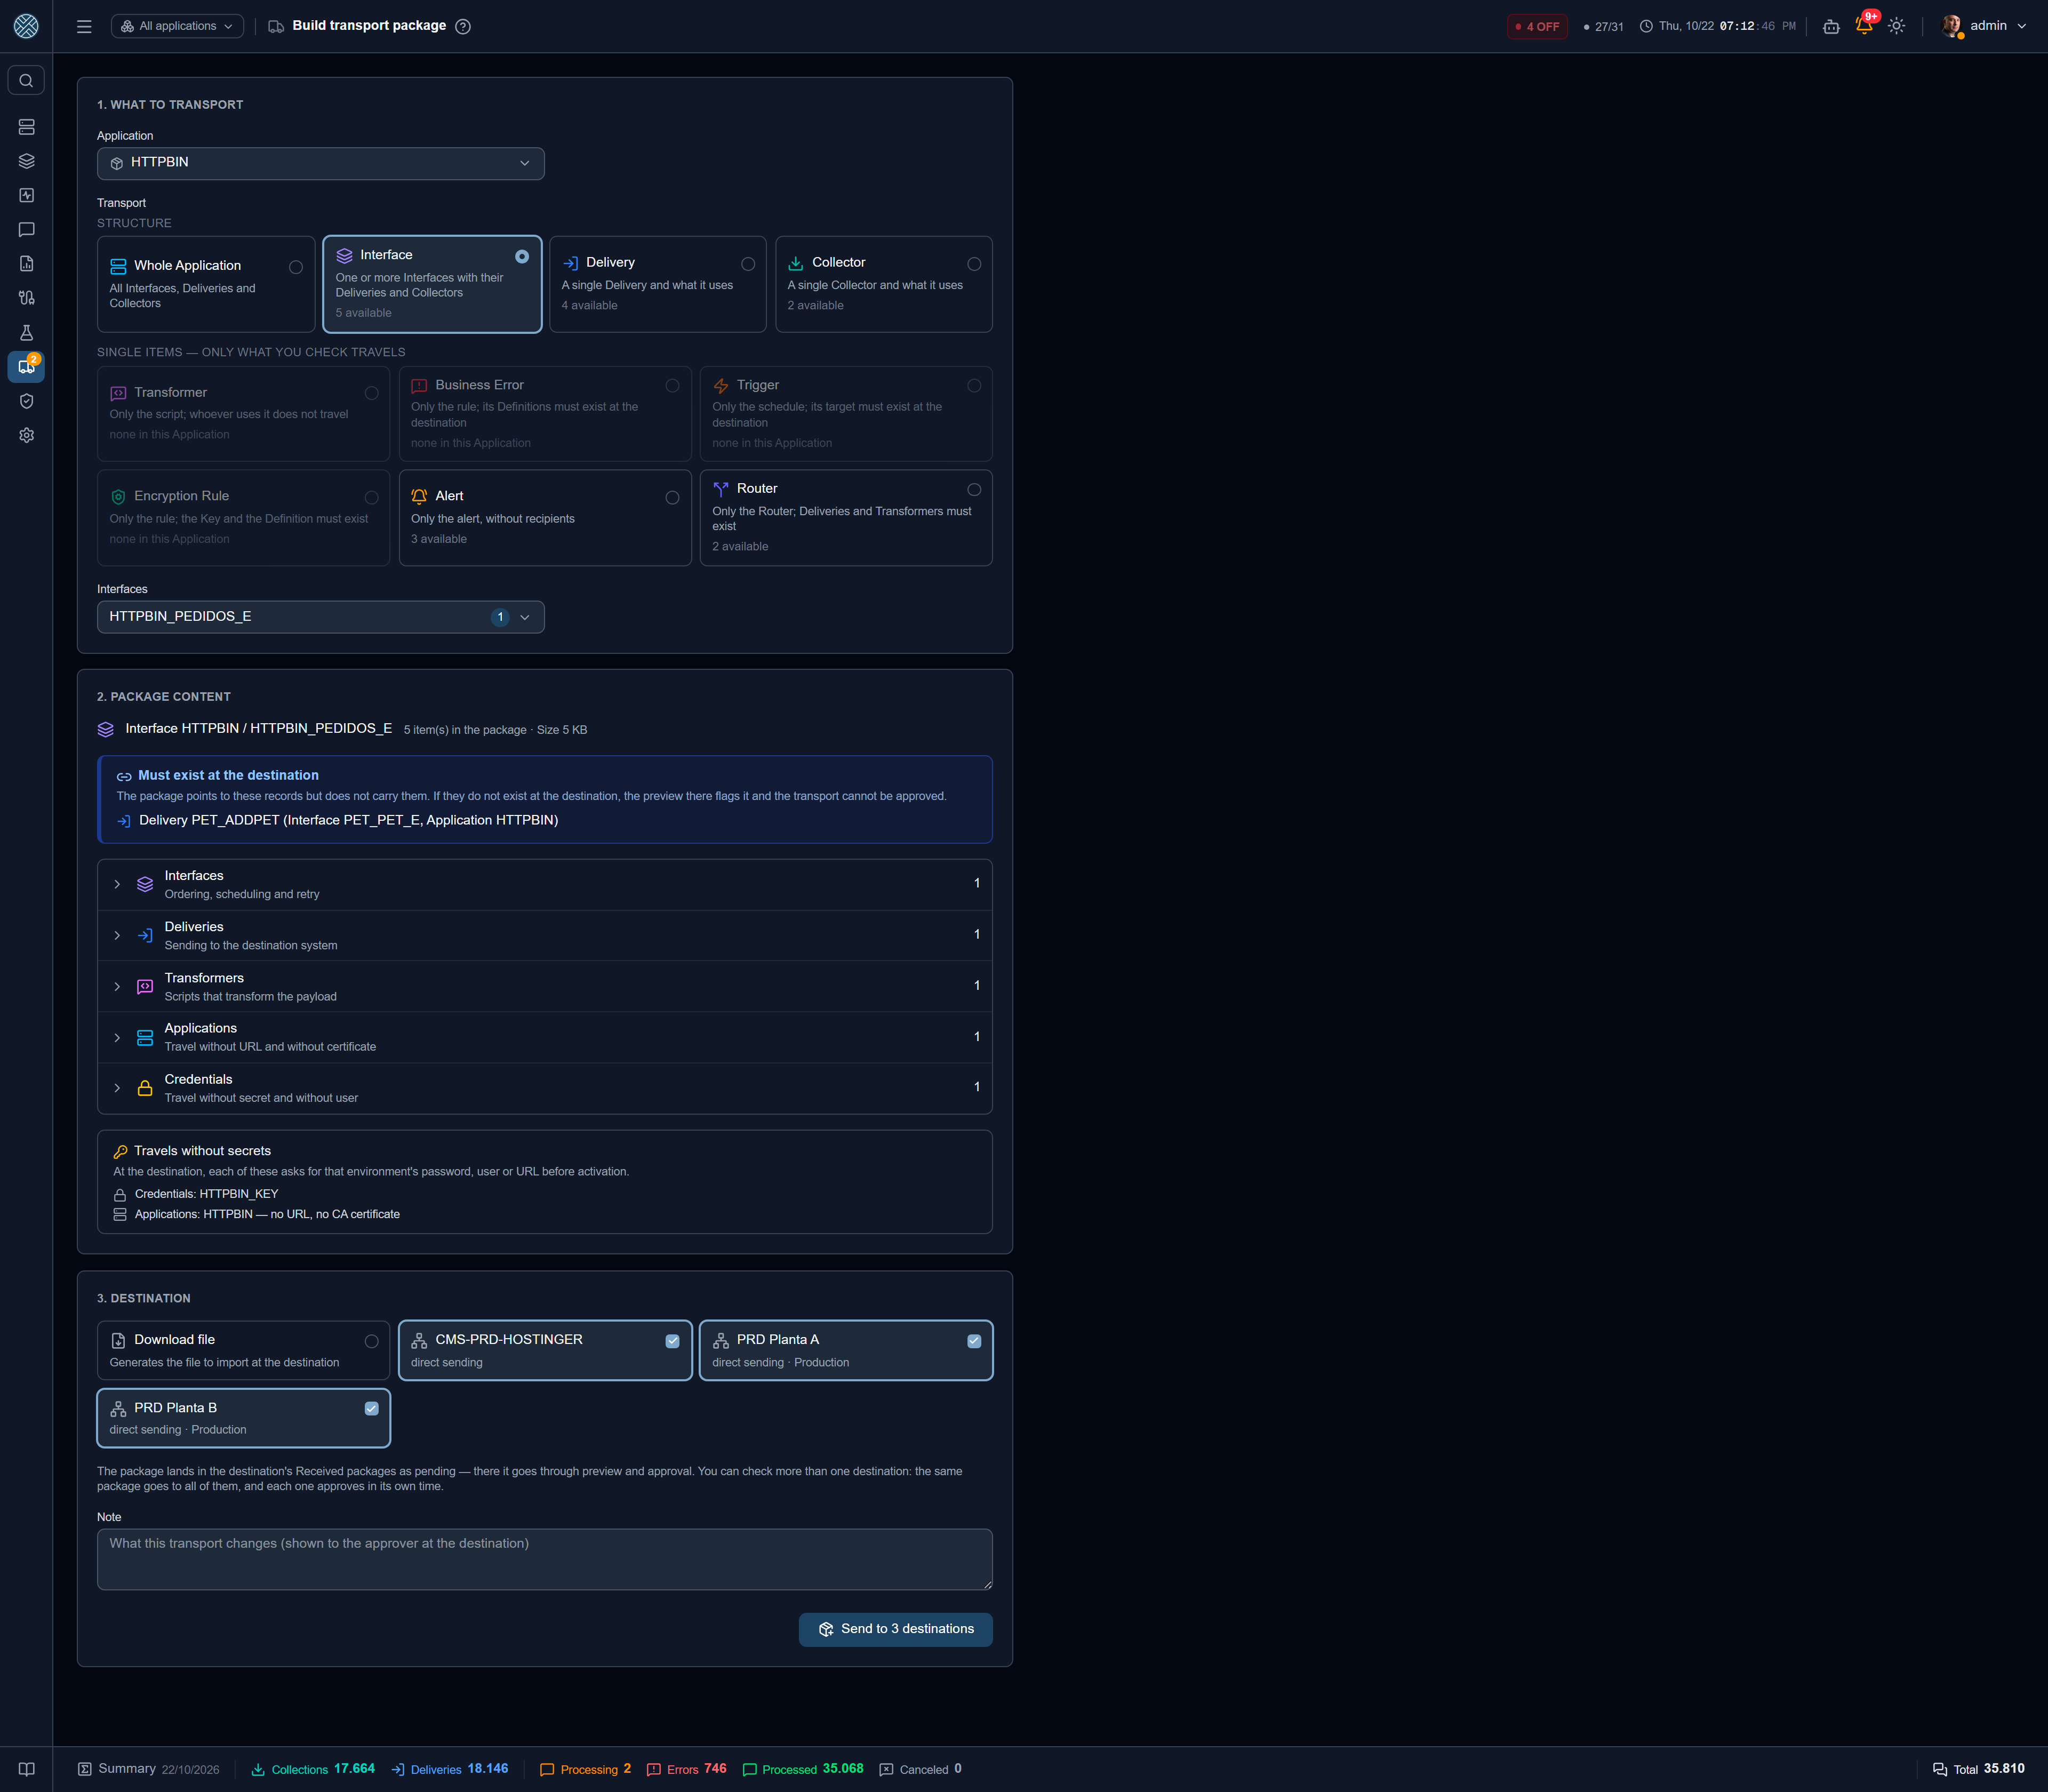This screenshot has width=2048, height=1792.
Task: Open the HTTPBIN Application dropdown
Action: 320,163
